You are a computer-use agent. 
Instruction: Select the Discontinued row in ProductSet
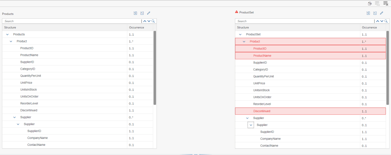(262, 111)
